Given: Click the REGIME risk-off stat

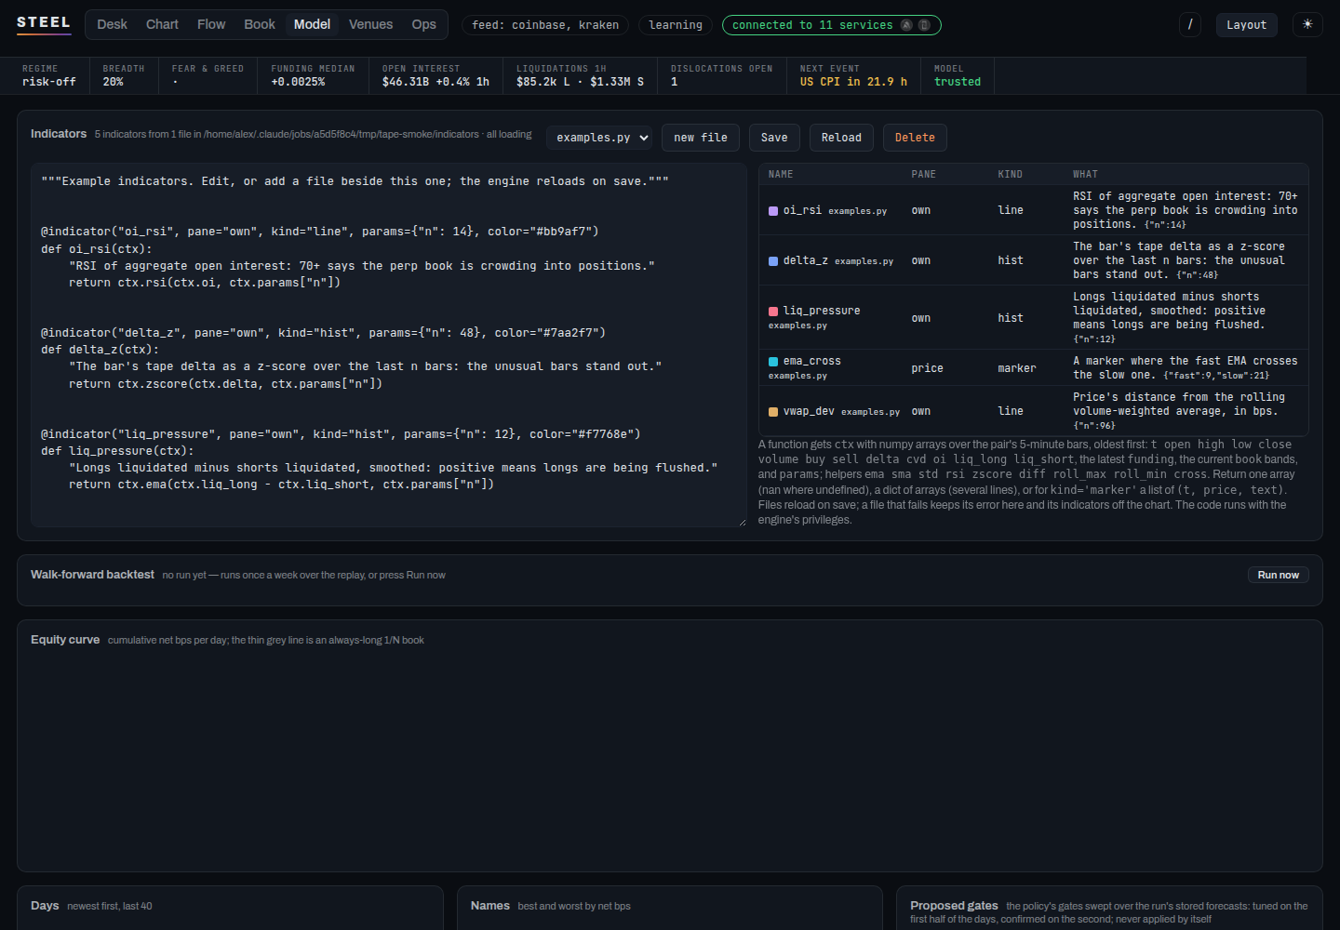Looking at the screenshot, I should click(x=49, y=75).
